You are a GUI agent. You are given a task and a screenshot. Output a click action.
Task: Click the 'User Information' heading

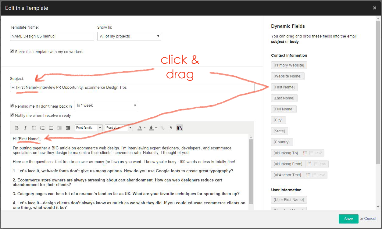coord(286,190)
